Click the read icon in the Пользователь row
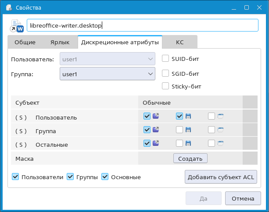The width and height of the screenshot is (269, 212). point(155,117)
